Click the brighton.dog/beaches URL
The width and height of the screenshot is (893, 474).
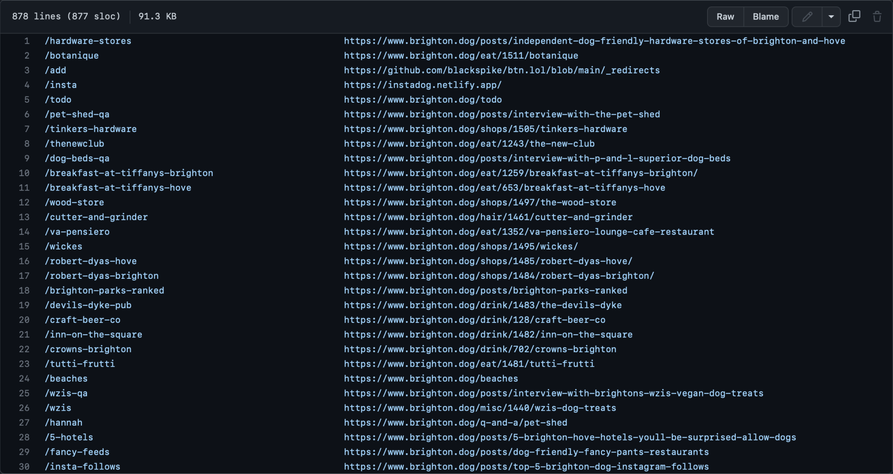(431, 379)
